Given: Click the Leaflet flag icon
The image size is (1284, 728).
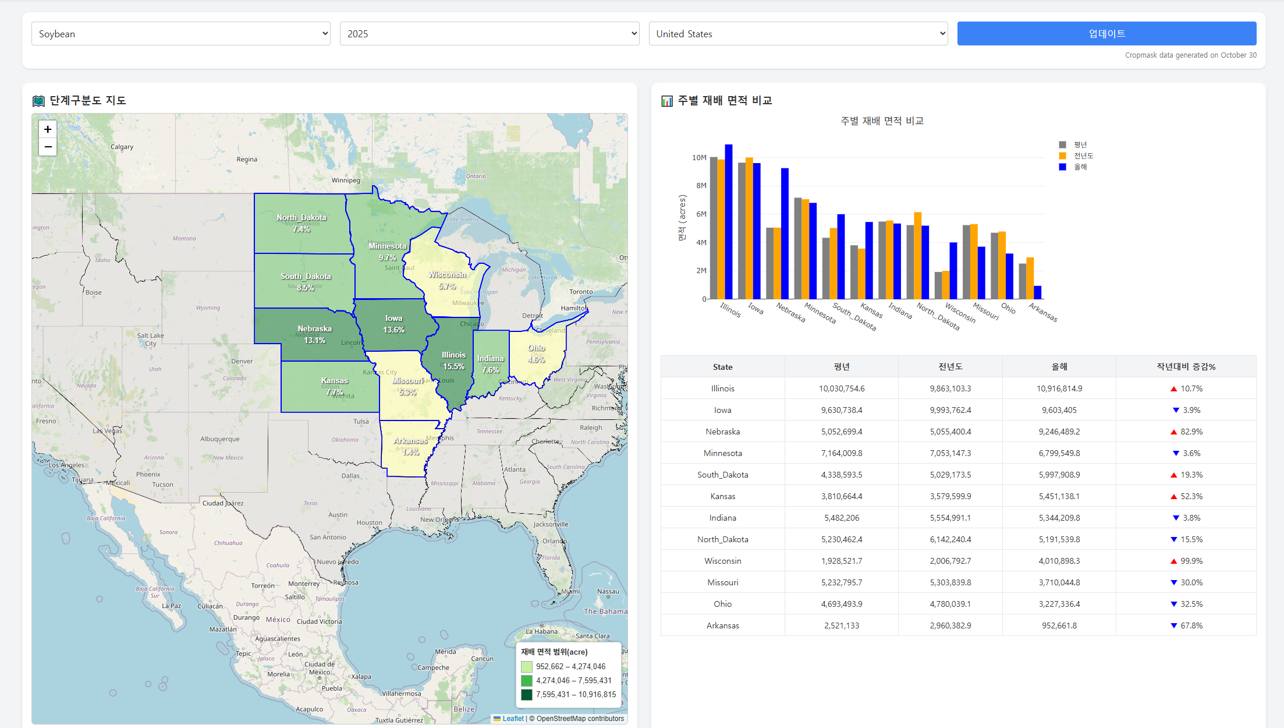Looking at the screenshot, I should pos(497,719).
